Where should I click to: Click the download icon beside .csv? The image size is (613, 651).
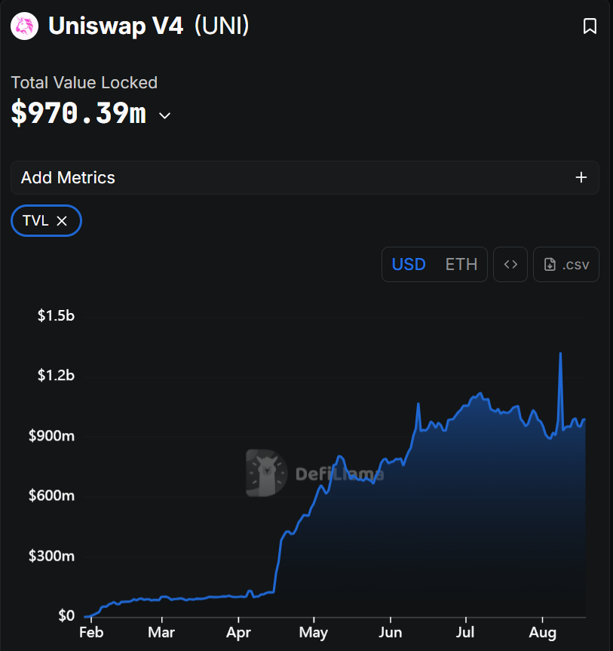click(550, 264)
